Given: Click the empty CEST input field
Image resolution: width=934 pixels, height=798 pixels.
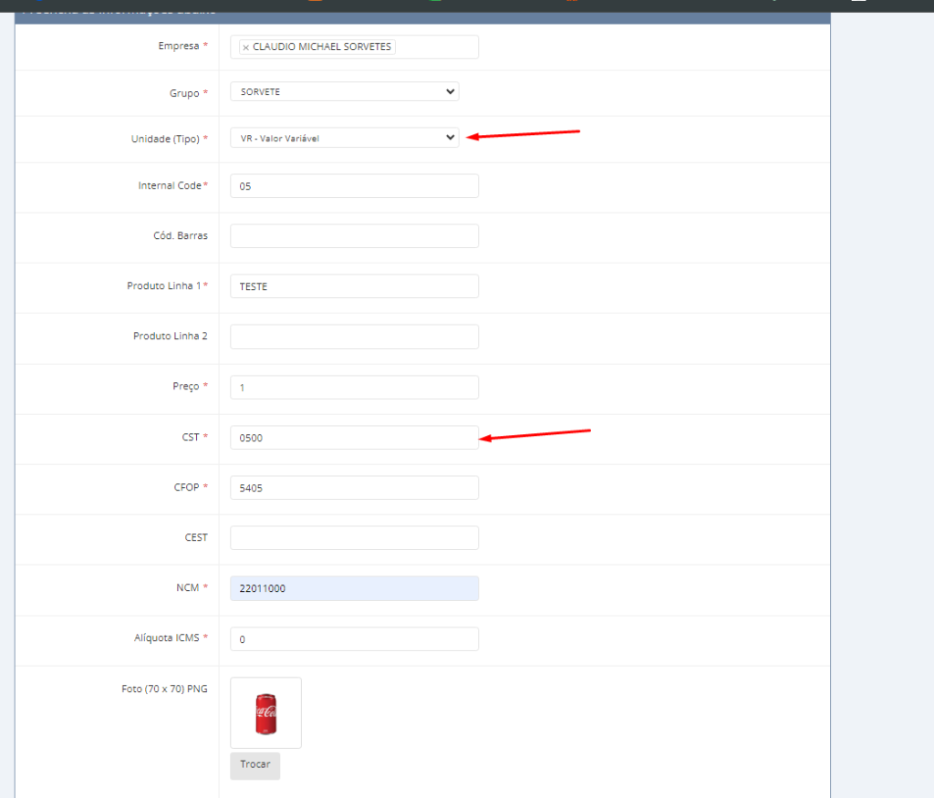Looking at the screenshot, I should click(x=354, y=538).
